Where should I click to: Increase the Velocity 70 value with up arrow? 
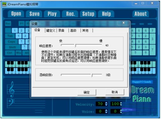(106, 102)
